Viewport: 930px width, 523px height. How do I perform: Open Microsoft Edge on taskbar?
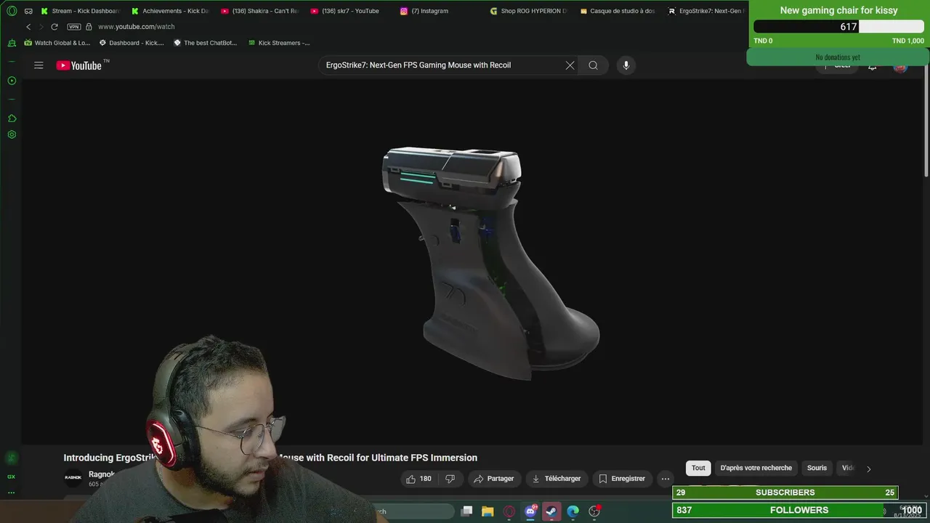click(573, 511)
